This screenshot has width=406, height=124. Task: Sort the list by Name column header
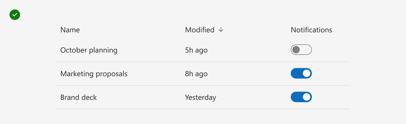pos(70,30)
